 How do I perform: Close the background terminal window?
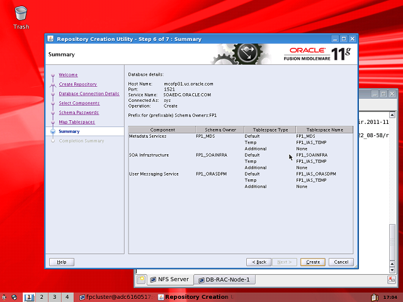pos(392,94)
